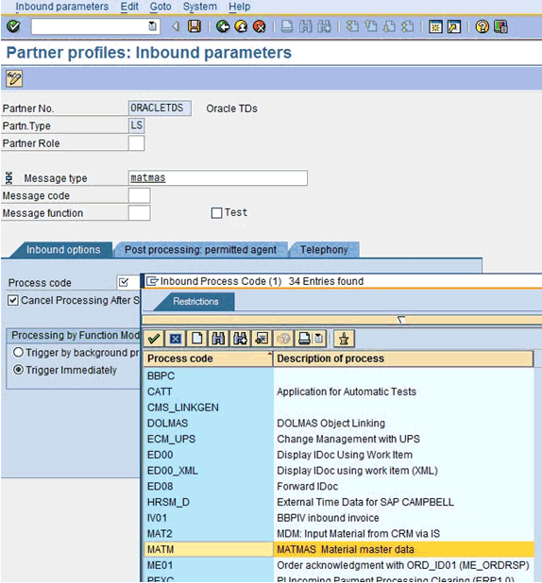Image resolution: width=542 pixels, height=583 pixels.
Task: Click the Find Next icon in main toolbar
Action: tap(324, 26)
